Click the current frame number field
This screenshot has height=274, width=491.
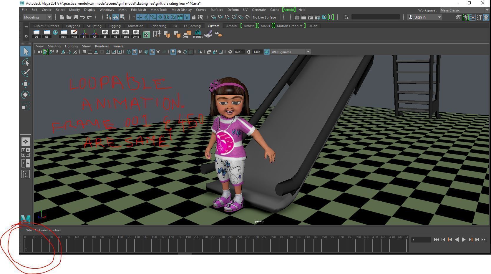coord(421,240)
